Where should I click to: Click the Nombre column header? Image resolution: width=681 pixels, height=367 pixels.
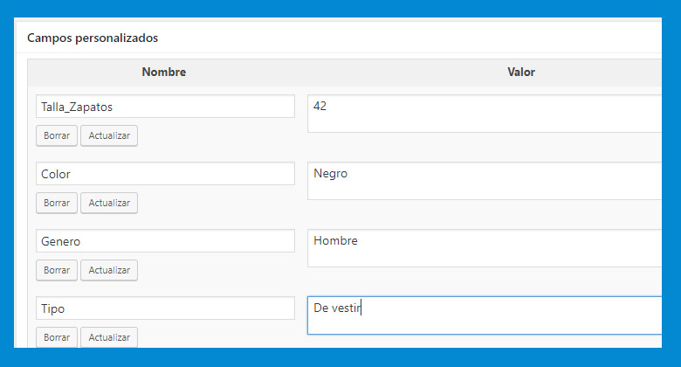coord(164,72)
